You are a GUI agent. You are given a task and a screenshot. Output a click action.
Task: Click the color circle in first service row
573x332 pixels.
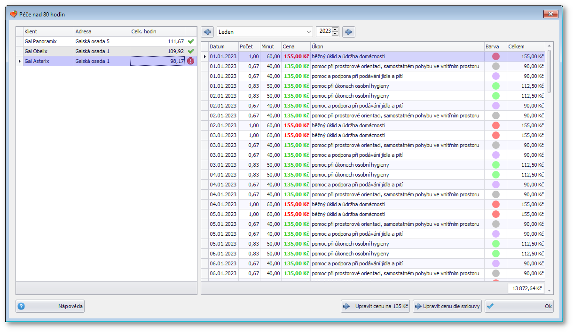(x=495, y=56)
